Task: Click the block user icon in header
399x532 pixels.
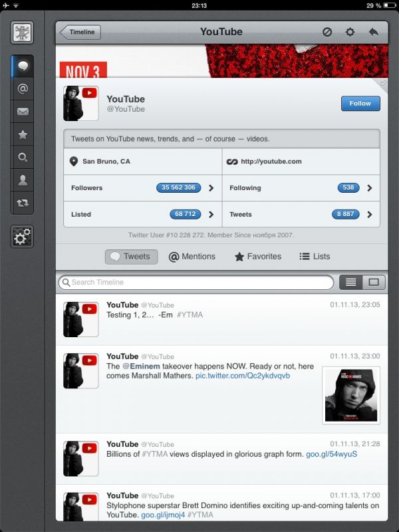Action: 327,32
